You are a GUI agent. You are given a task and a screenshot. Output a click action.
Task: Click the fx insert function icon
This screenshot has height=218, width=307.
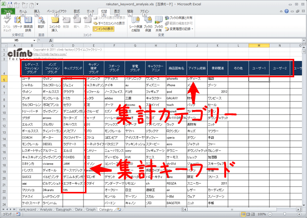click(x=51, y=40)
